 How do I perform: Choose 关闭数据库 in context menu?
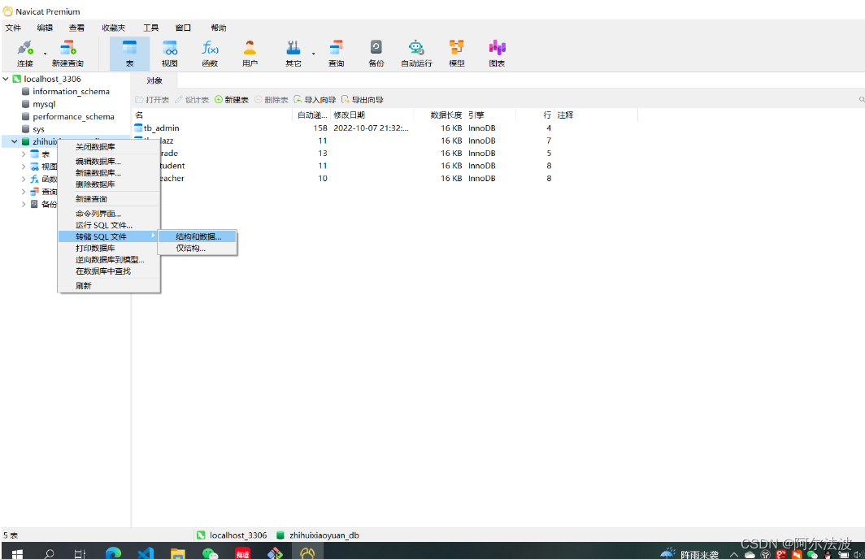pos(109,146)
